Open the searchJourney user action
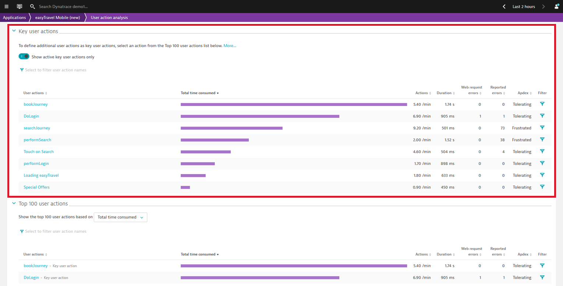563x286 pixels. pos(37,128)
